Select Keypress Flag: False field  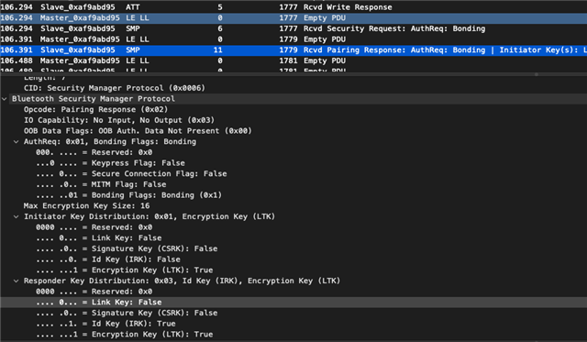tap(110, 163)
